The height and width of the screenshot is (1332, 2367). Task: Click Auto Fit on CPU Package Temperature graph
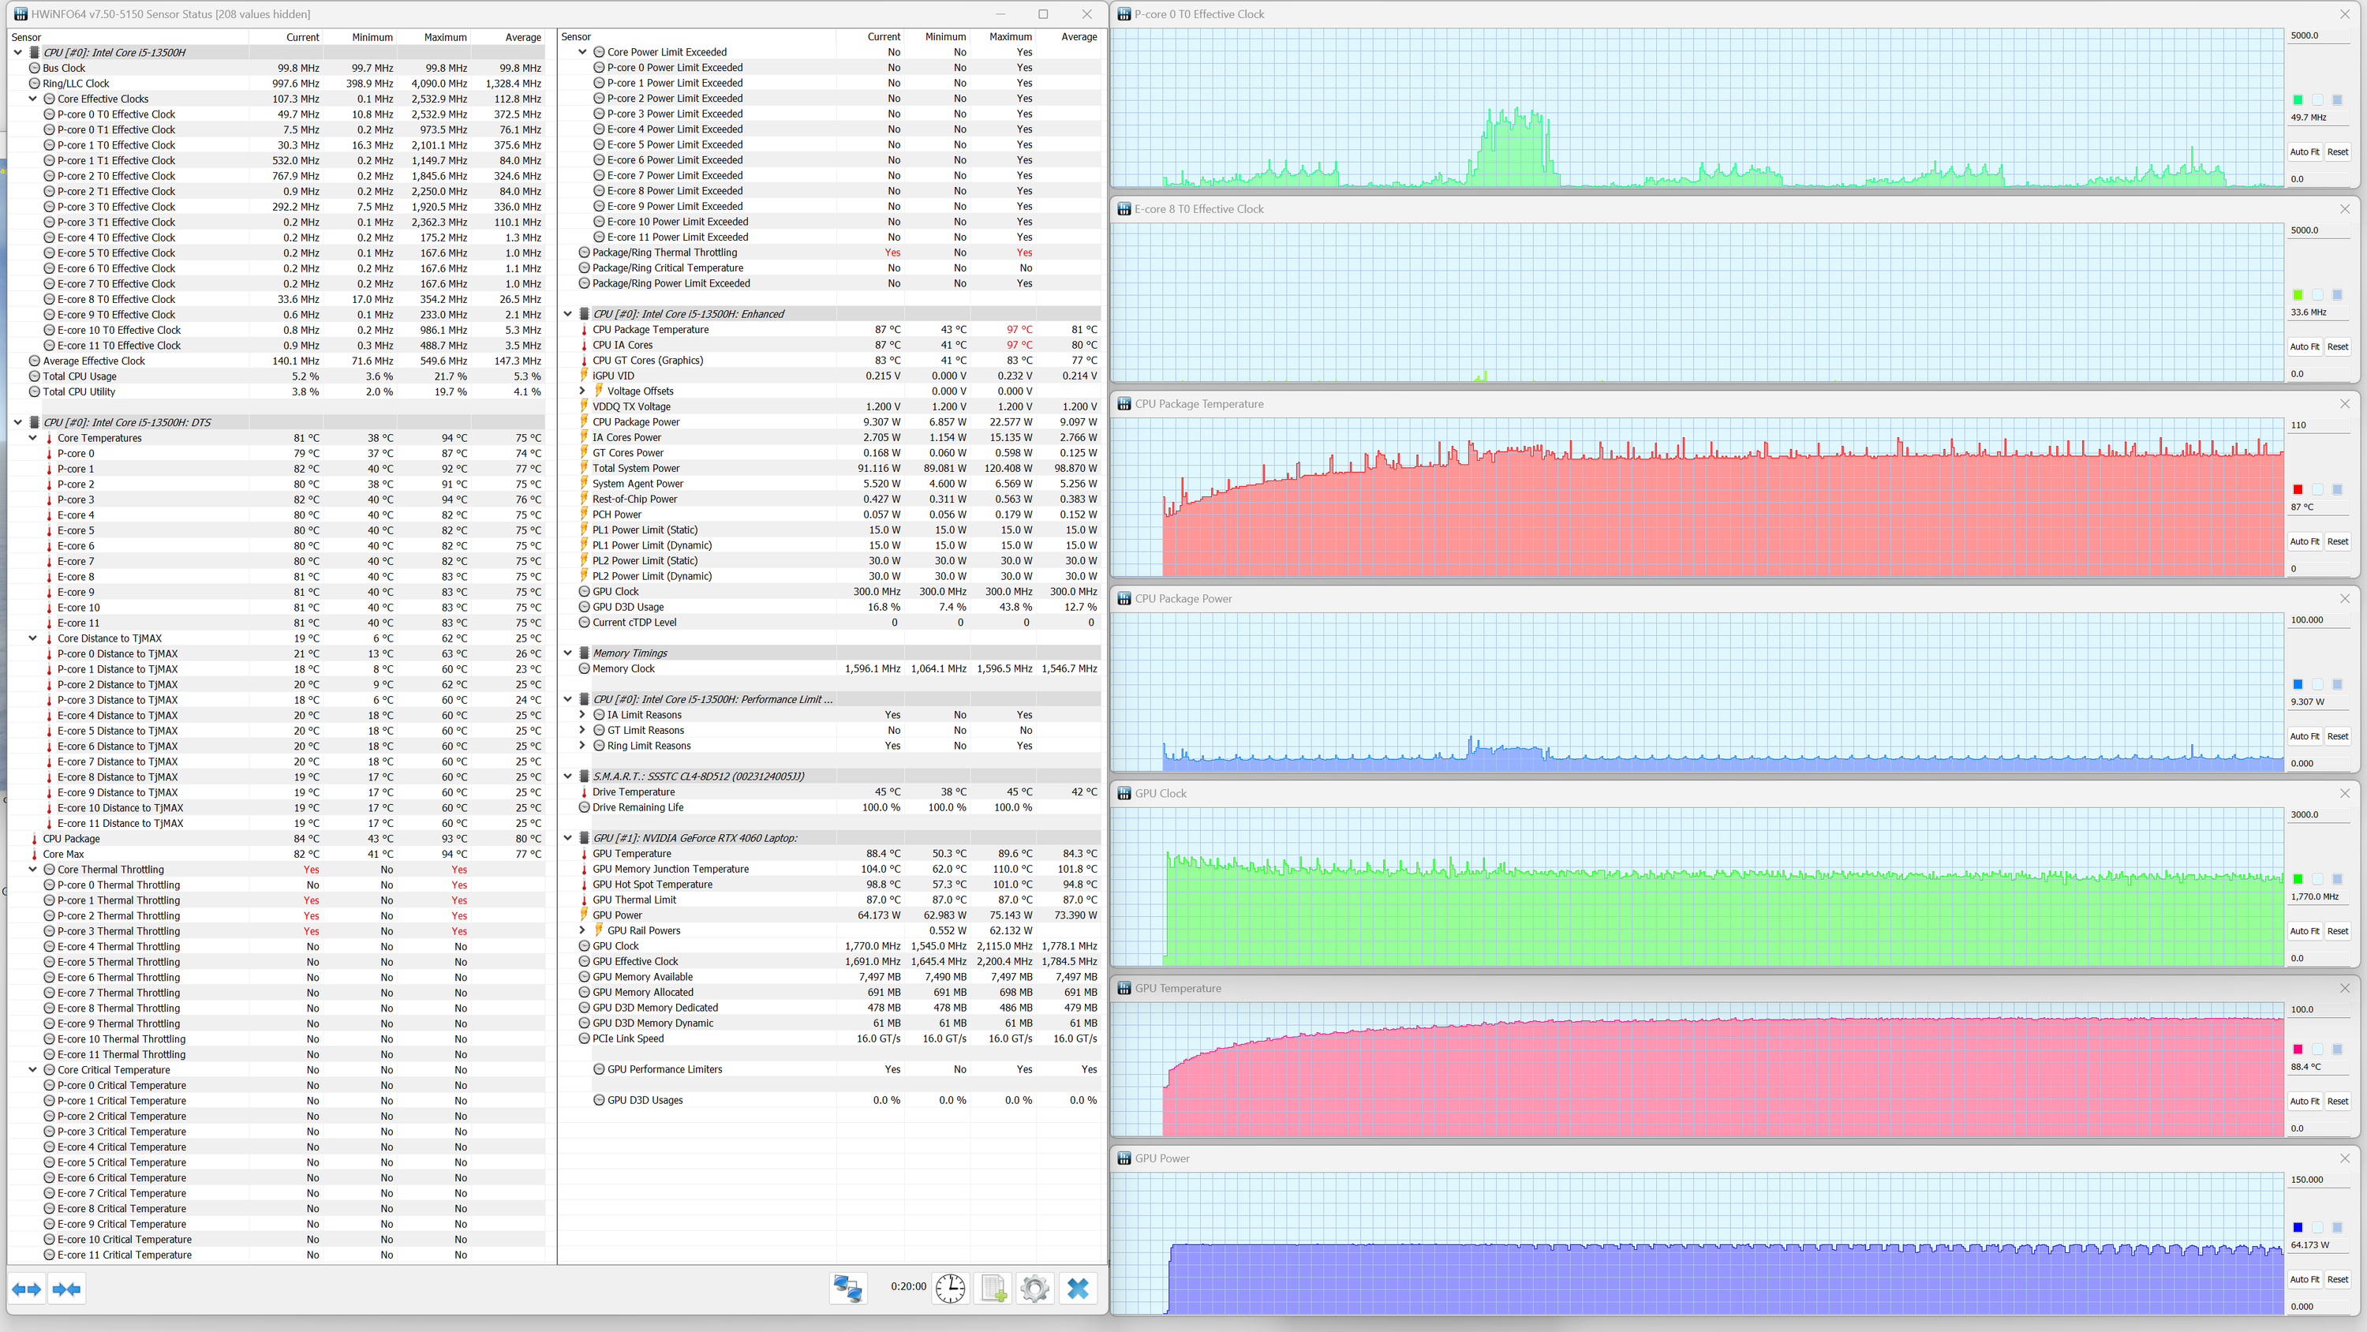(2304, 541)
